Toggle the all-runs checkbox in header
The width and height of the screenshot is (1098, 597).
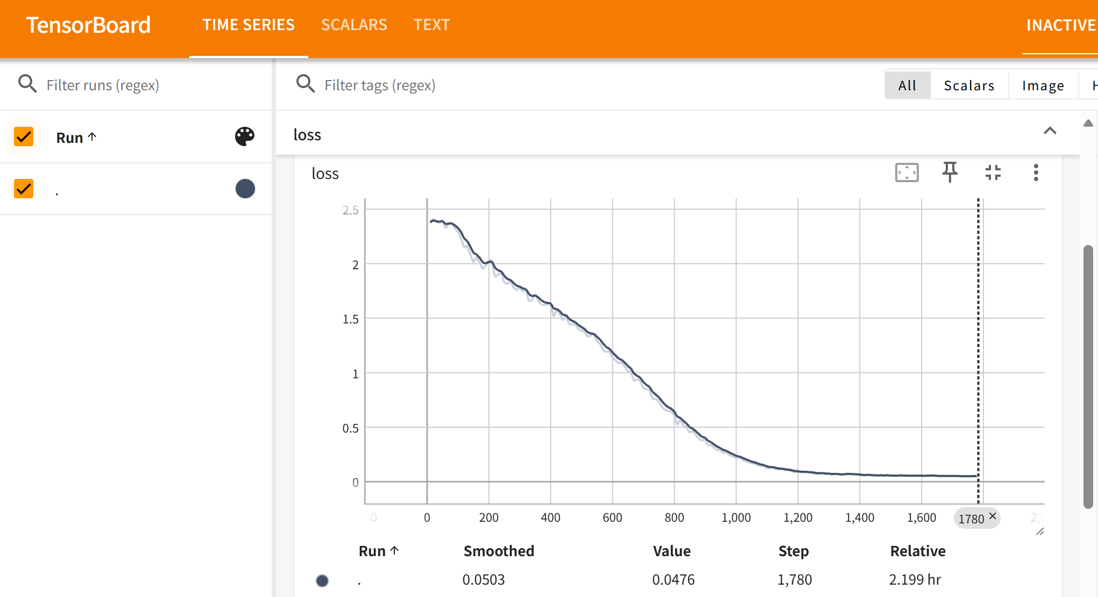click(x=24, y=136)
